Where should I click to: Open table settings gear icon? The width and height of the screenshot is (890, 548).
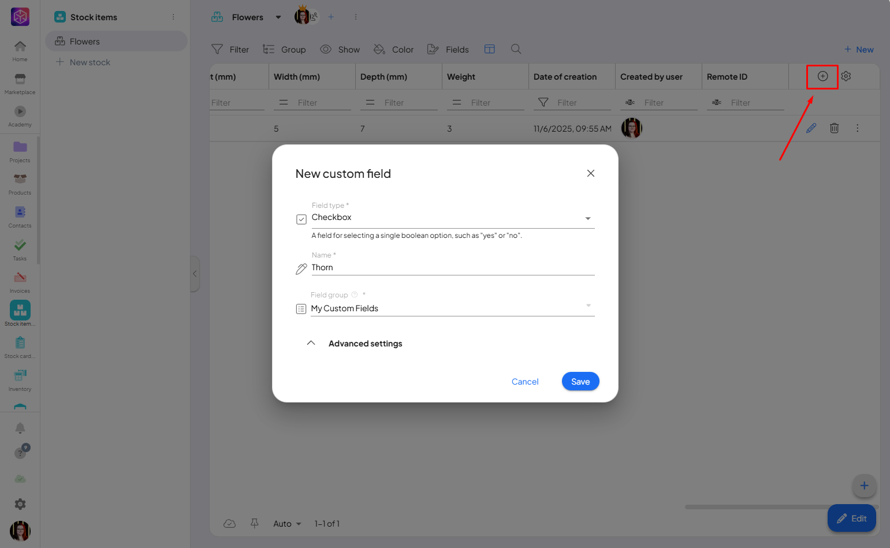click(846, 76)
